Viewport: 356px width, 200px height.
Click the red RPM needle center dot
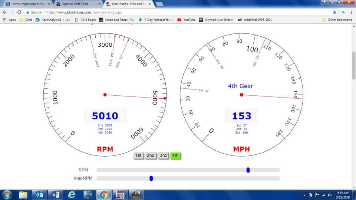pos(105,95)
